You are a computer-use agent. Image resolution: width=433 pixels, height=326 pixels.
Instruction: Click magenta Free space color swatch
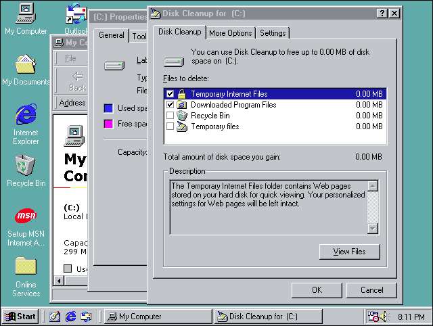[x=108, y=124]
